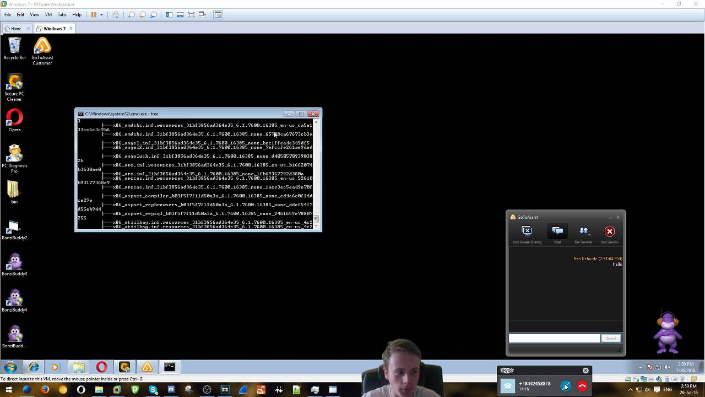Screen dimensions: 705x397
Task: Open cmd.exe from the Windows 7 taskbar
Action: tap(169, 367)
